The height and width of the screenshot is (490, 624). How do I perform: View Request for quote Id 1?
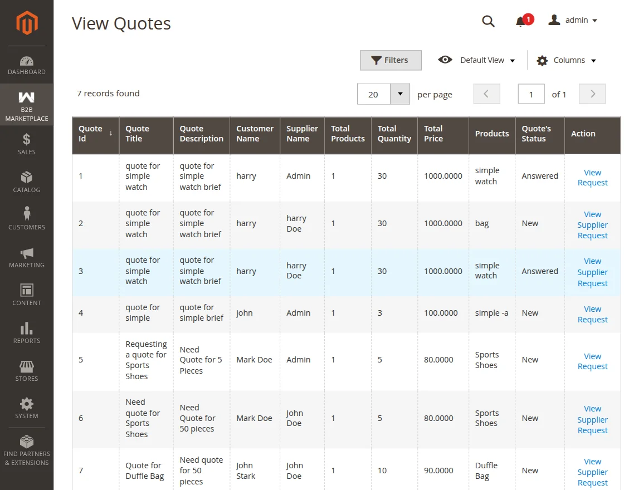[x=592, y=176]
